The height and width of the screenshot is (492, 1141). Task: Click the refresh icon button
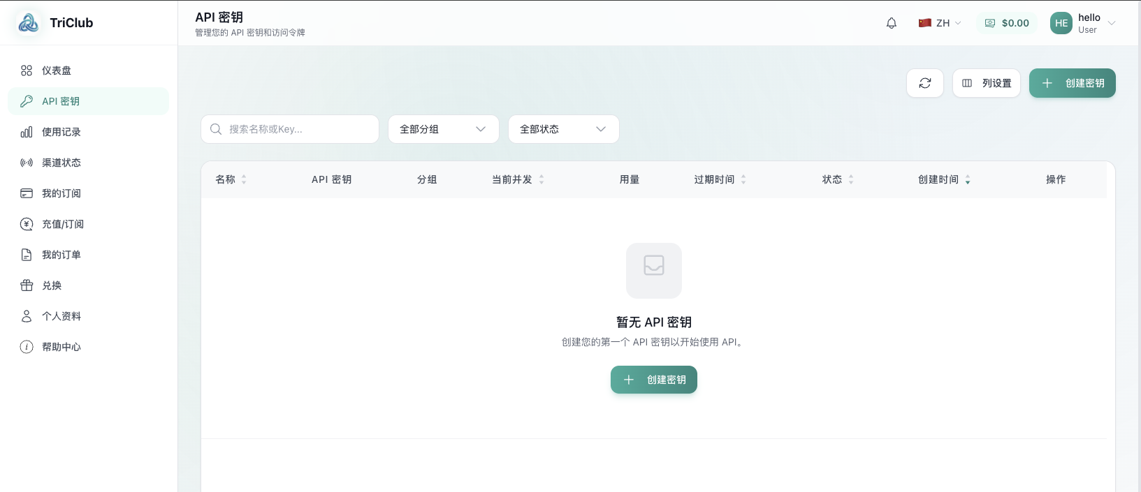coord(925,83)
